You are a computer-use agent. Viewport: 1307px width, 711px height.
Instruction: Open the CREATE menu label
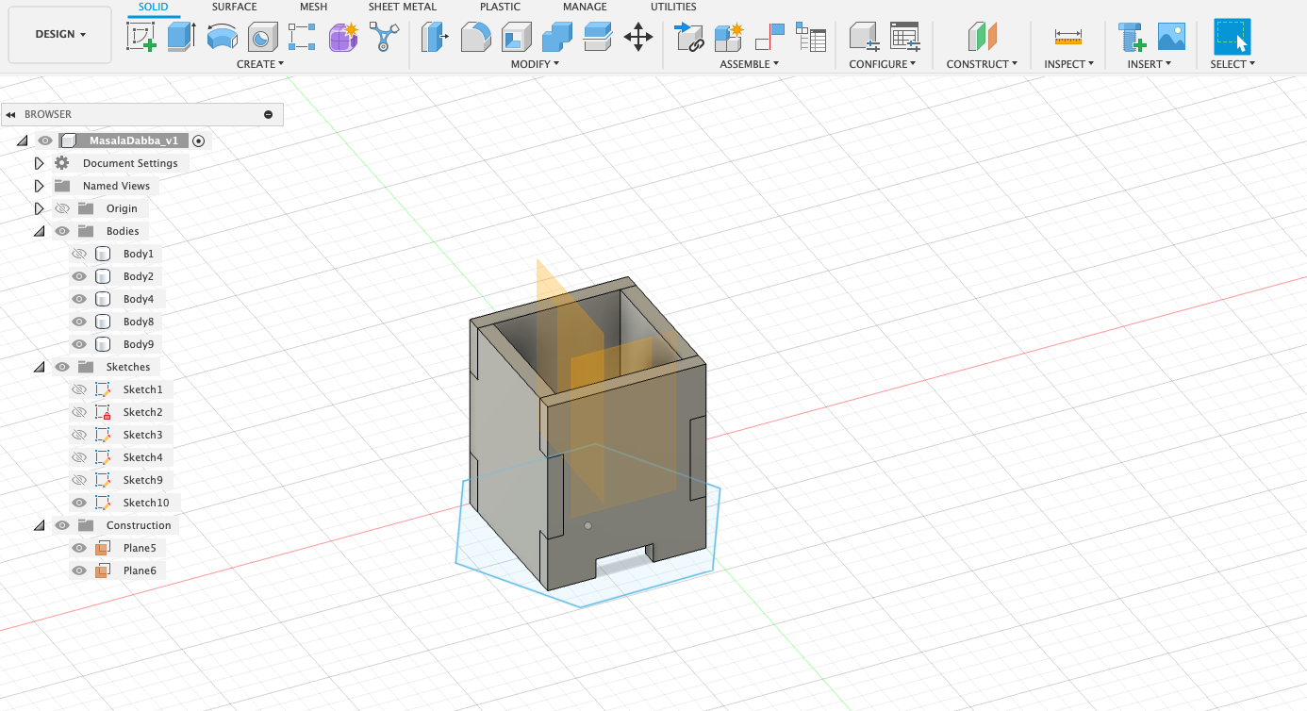pyautogui.click(x=260, y=64)
